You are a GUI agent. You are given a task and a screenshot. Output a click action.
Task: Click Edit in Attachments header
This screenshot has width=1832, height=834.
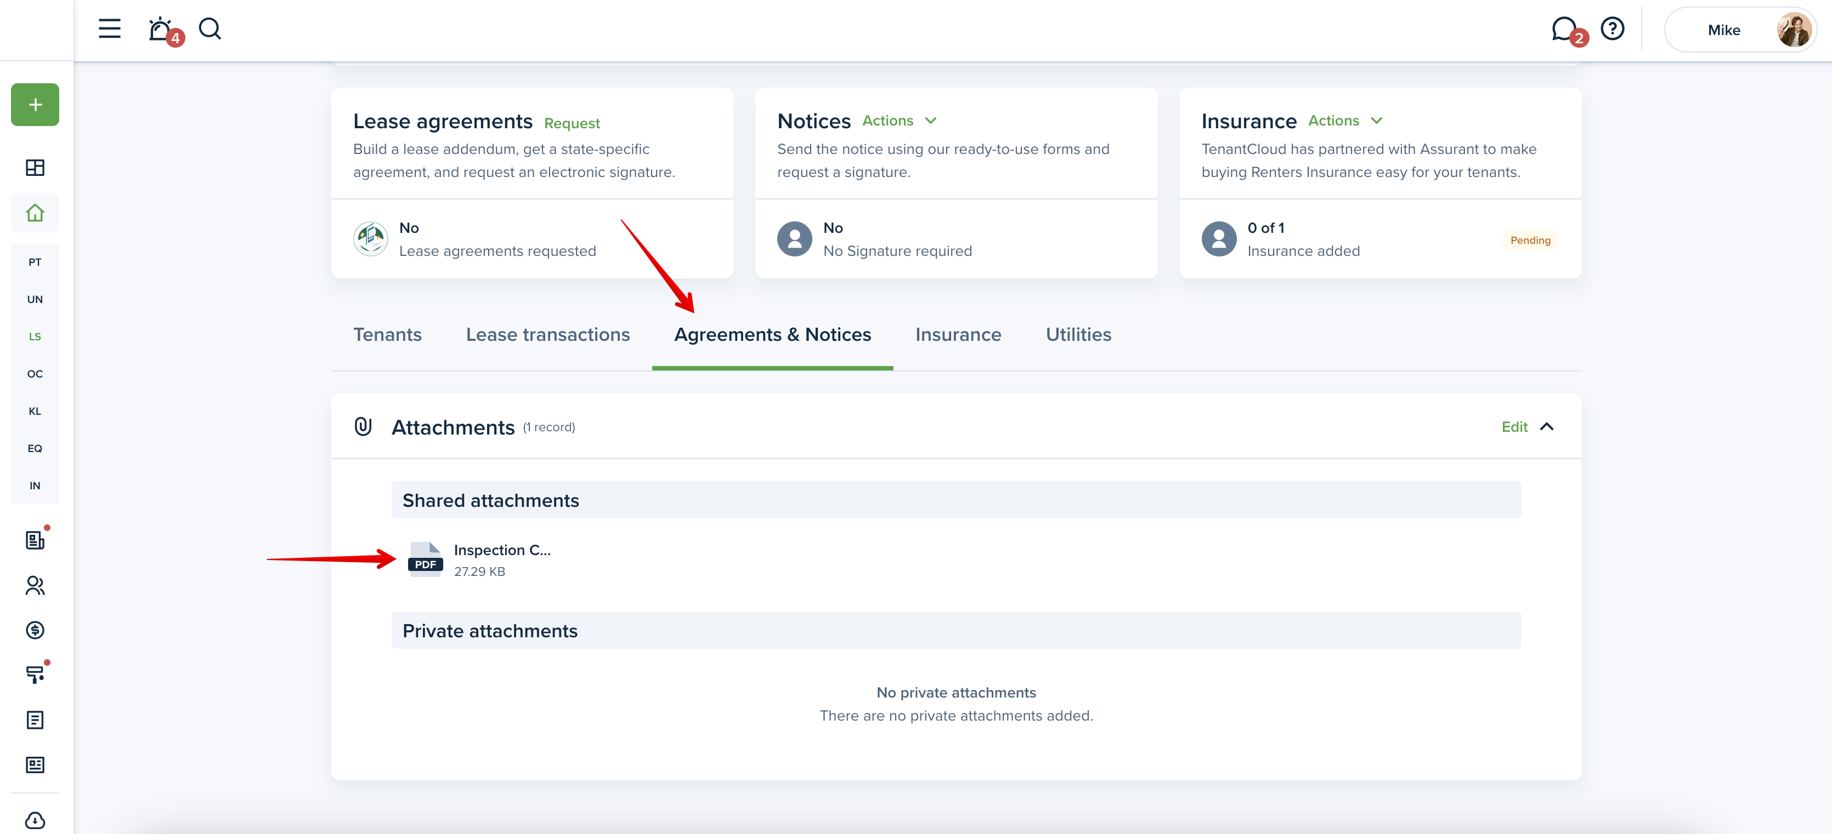pyautogui.click(x=1514, y=427)
